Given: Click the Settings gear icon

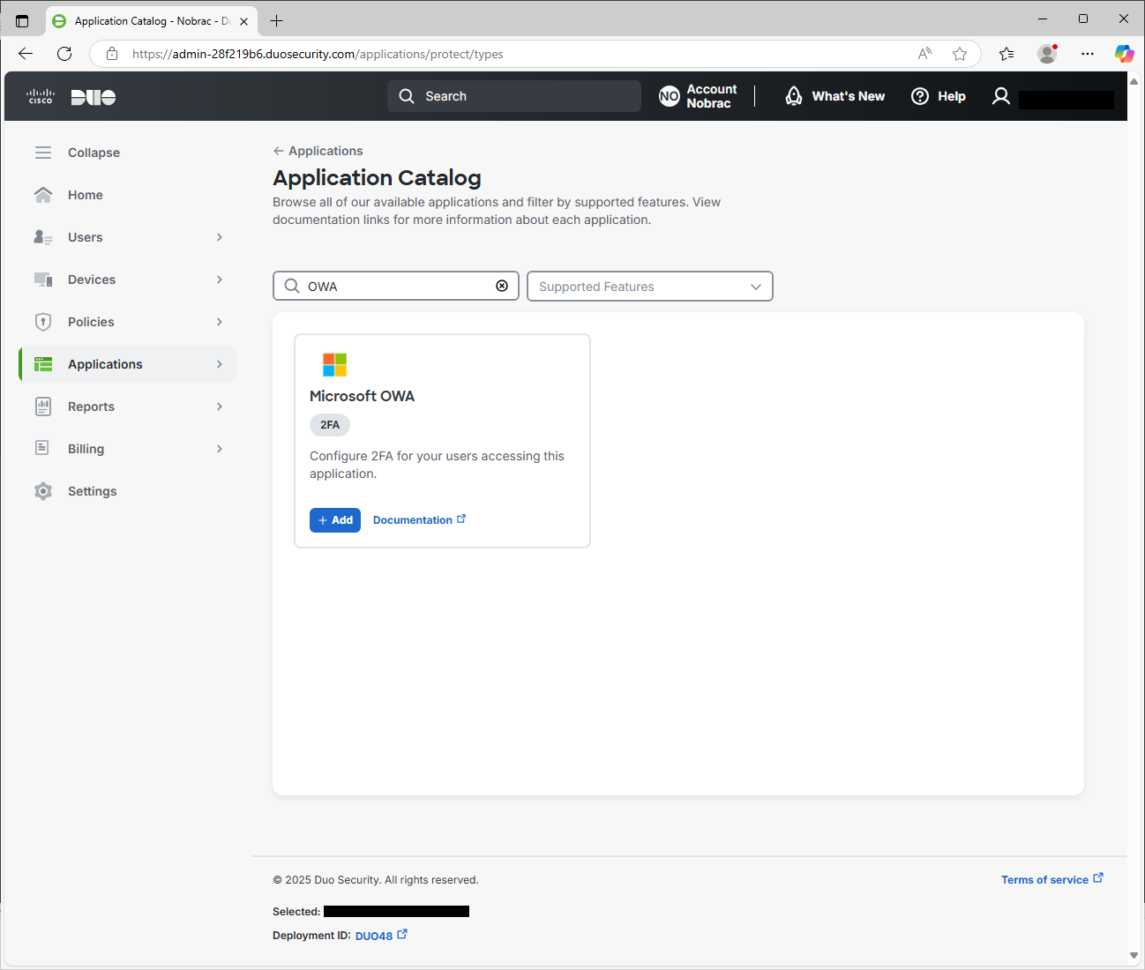Looking at the screenshot, I should [x=43, y=491].
